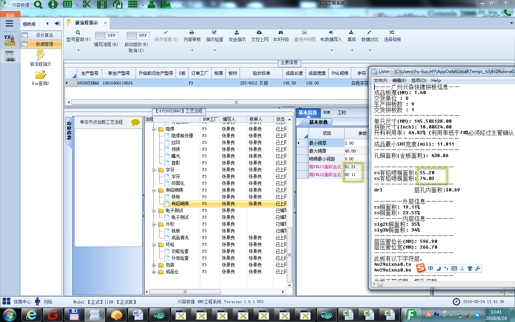Toggle the 编写流程(R) OFF switch
515x322 pixels.
[106, 35]
